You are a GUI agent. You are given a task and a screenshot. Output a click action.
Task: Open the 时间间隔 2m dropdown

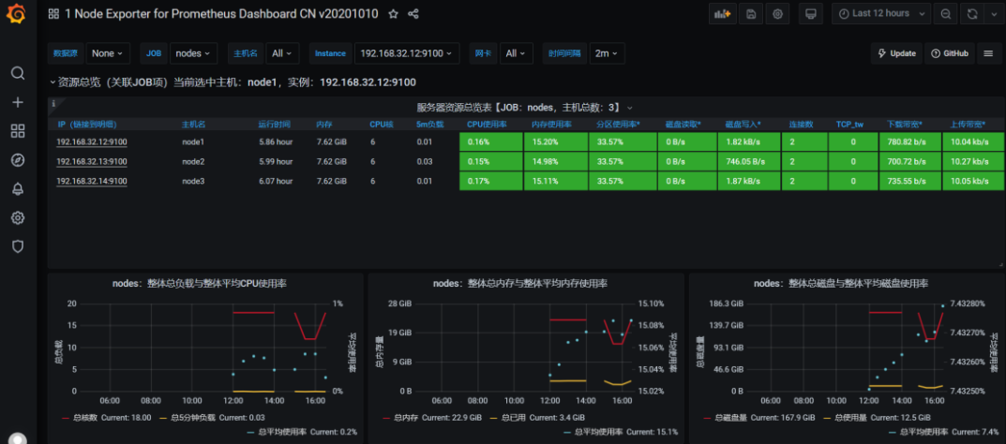tap(607, 53)
